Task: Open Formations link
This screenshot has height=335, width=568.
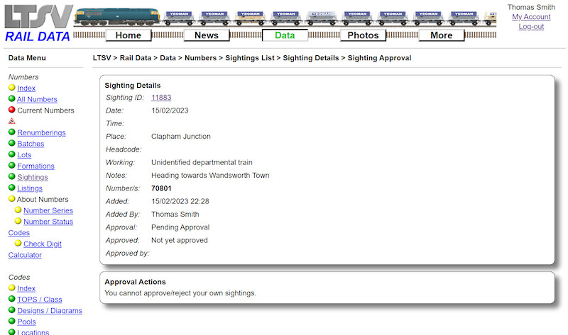Action: [36, 166]
